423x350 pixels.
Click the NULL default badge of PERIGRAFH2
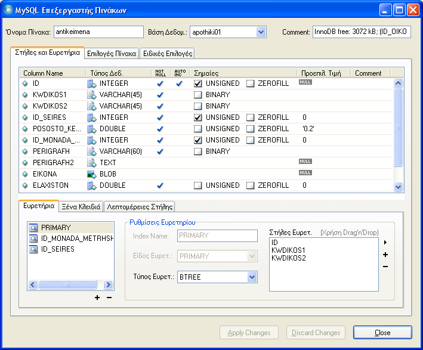[305, 161]
